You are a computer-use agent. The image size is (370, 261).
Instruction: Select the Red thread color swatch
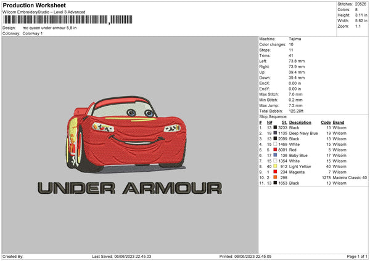(x=275, y=150)
